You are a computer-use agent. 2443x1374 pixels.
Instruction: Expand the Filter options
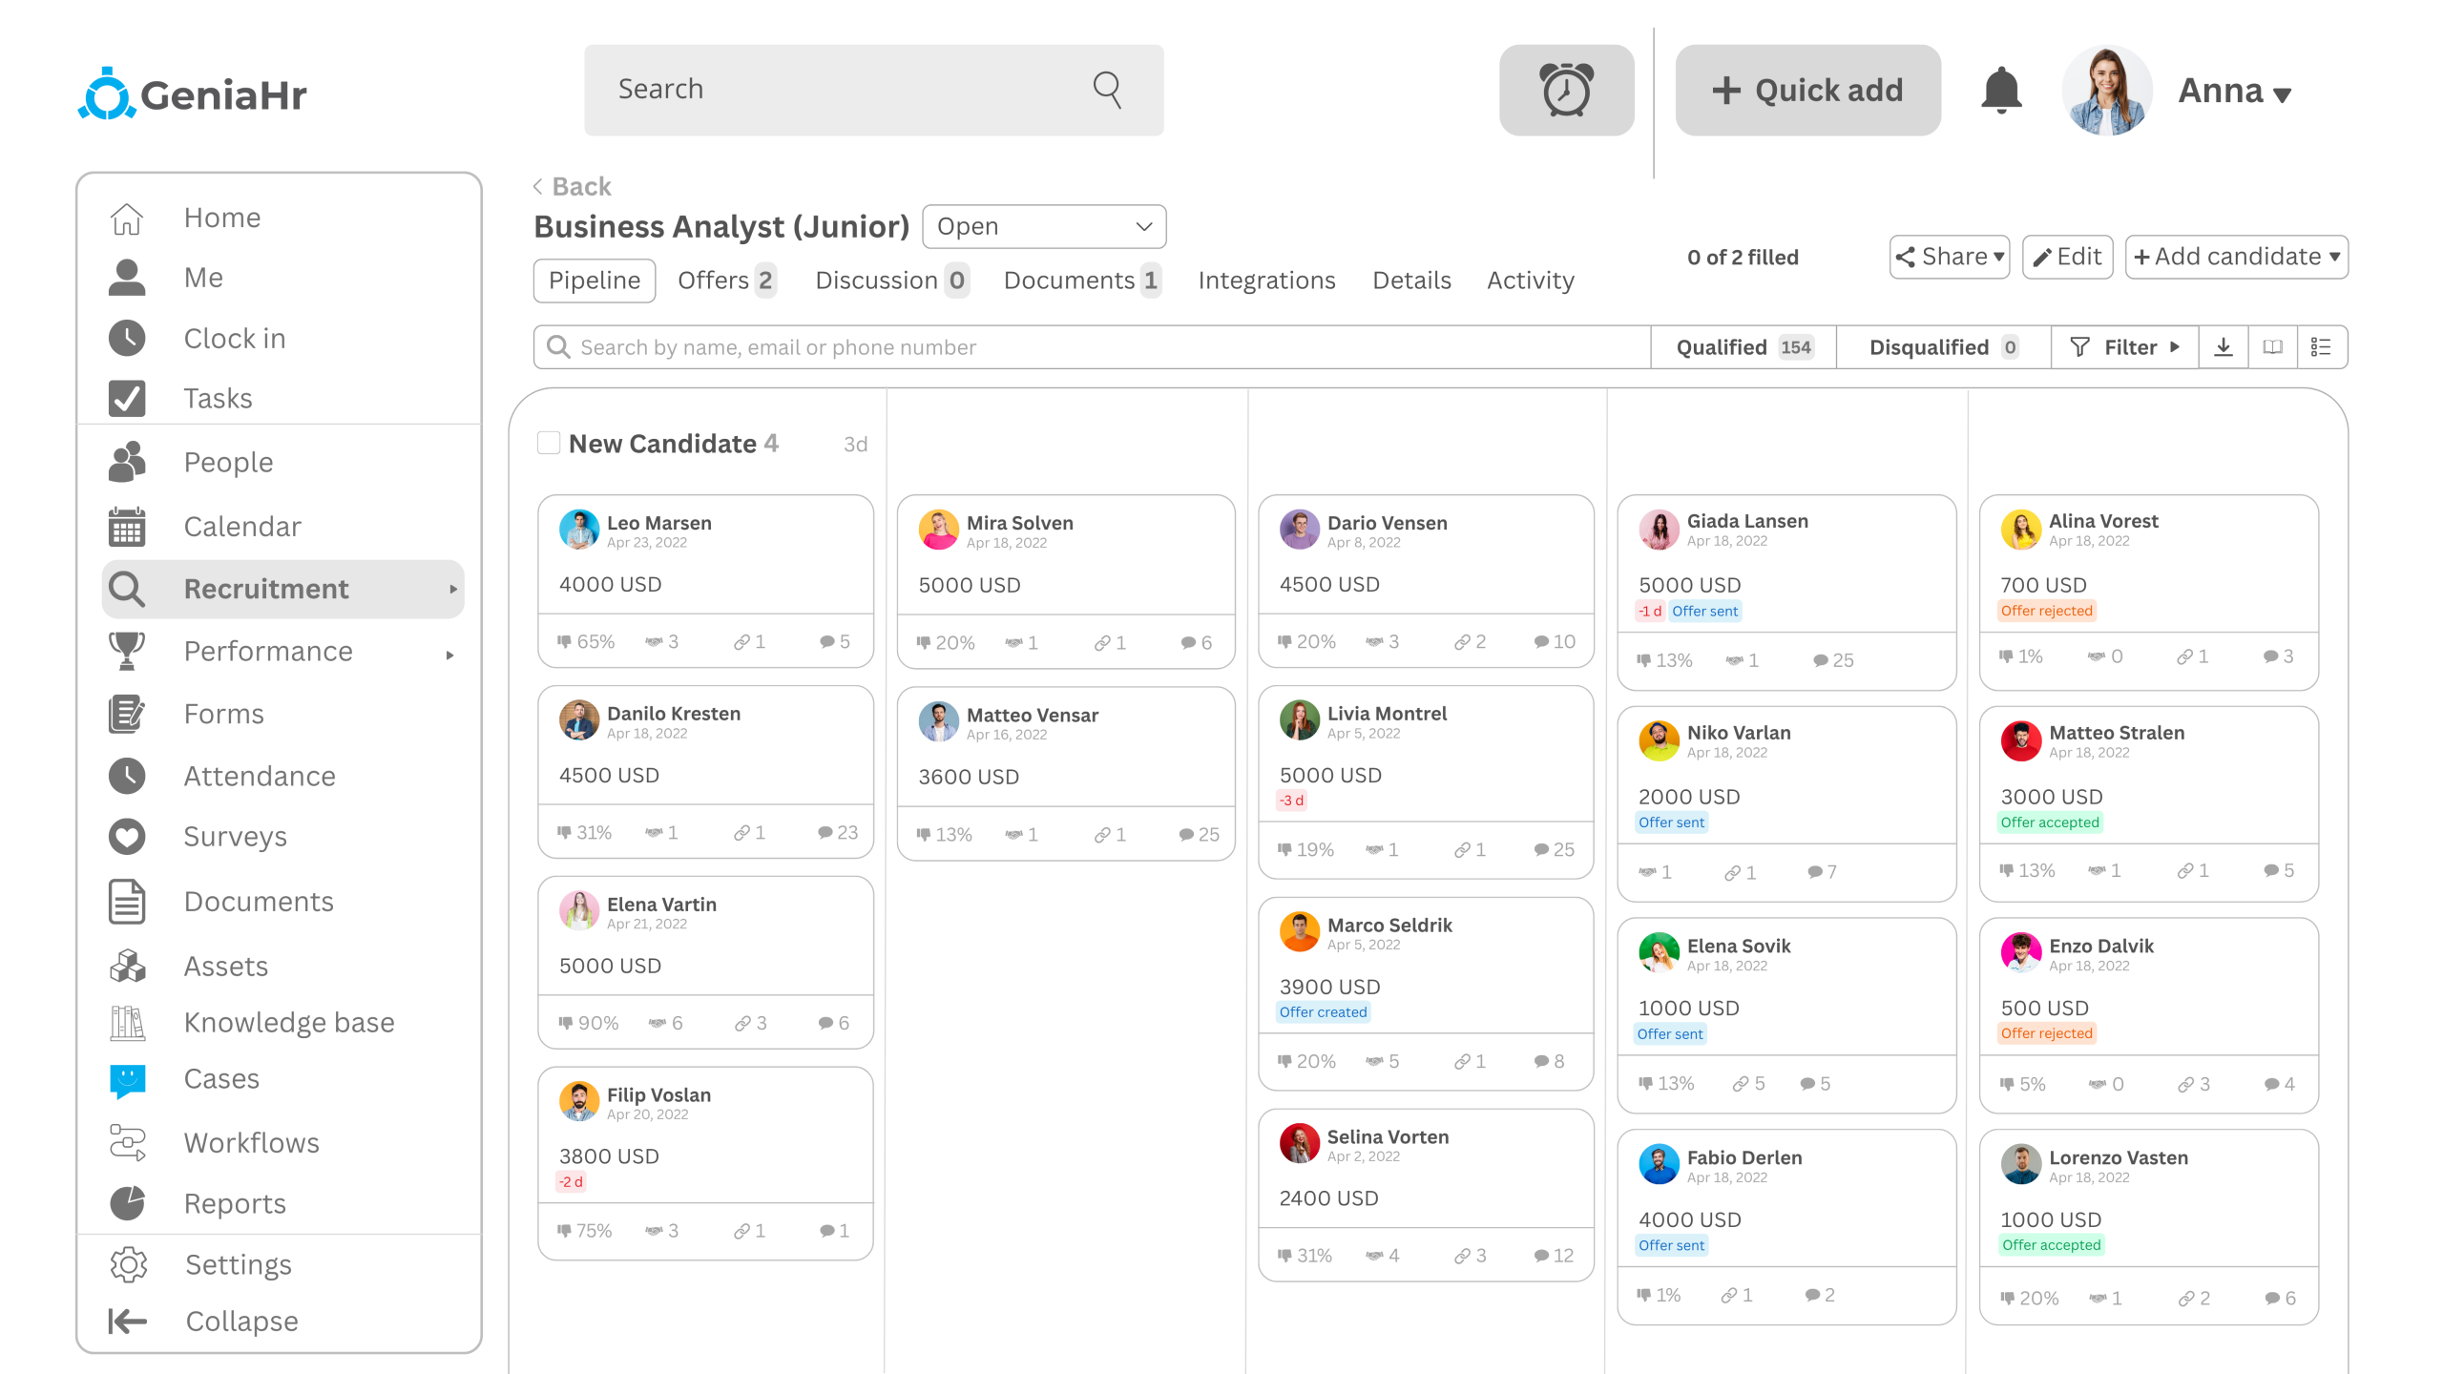point(2124,347)
